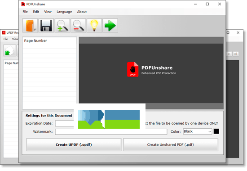Click the black color swatch
247x171 pixels.
click(x=216, y=131)
